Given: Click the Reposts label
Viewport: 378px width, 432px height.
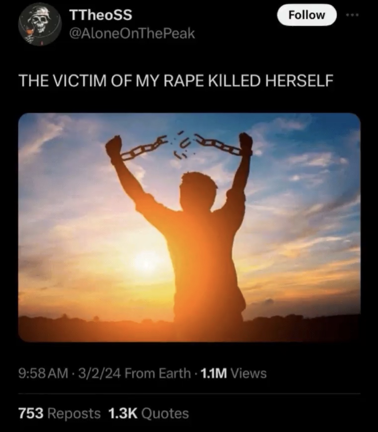Looking at the screenshot, I should pyautogui.click(x=74, y=413).
